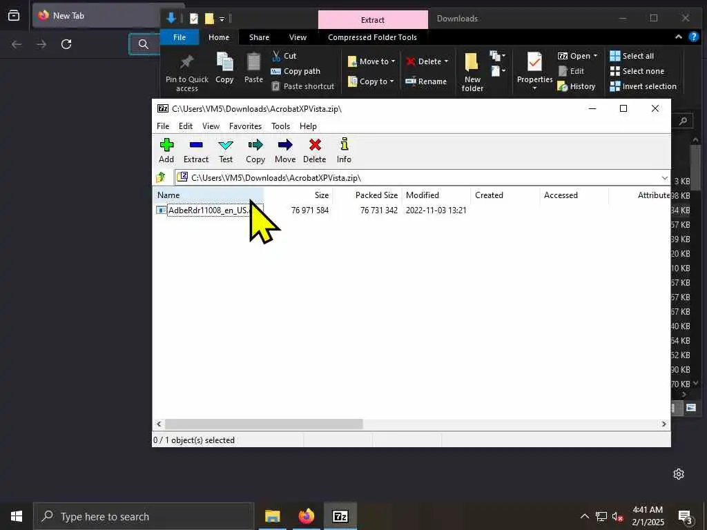Sort by Created column header
This screenshot has height=530, width=707.
point(505,195)
